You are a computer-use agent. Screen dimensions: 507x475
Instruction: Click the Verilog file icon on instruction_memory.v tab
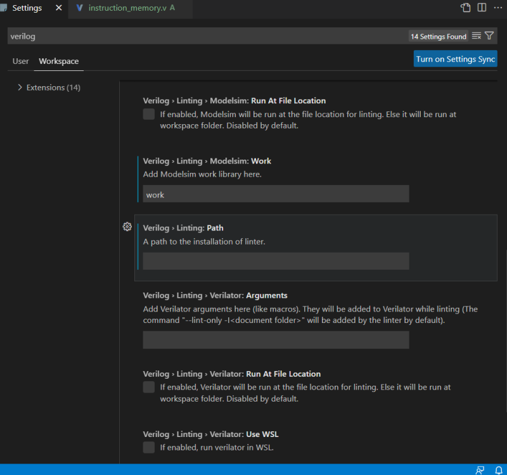point(79,9)
